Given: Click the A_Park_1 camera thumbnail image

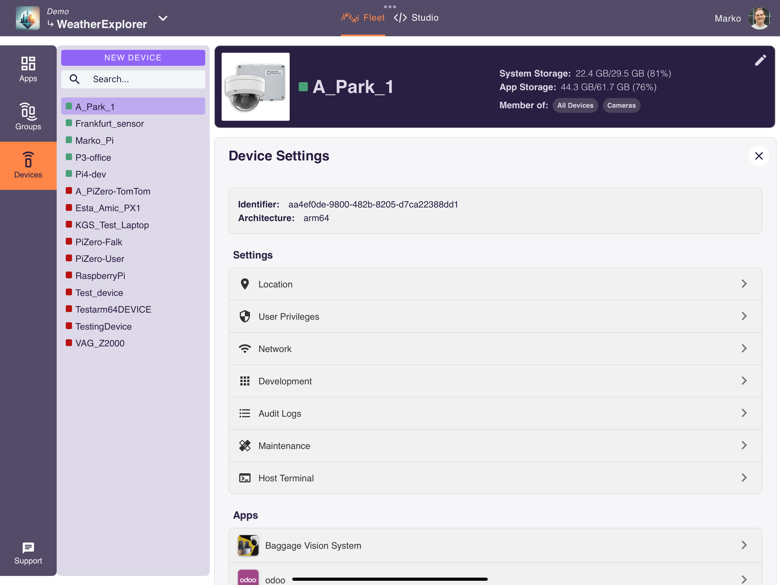Looking at the screenshot, I should pyautogui.click(x=255, y=87).
